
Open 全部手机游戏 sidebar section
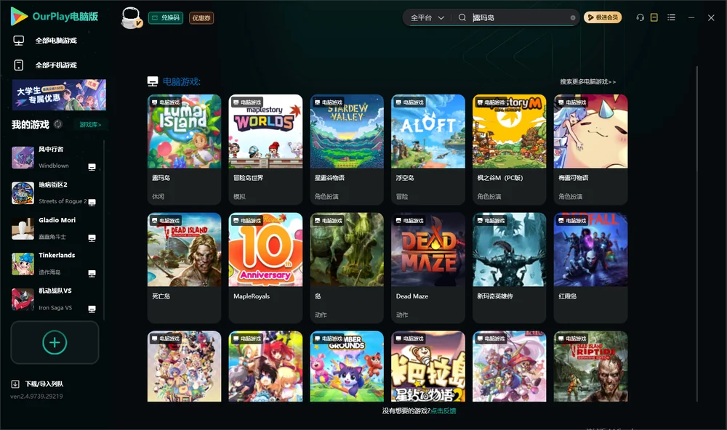(56, 65)
